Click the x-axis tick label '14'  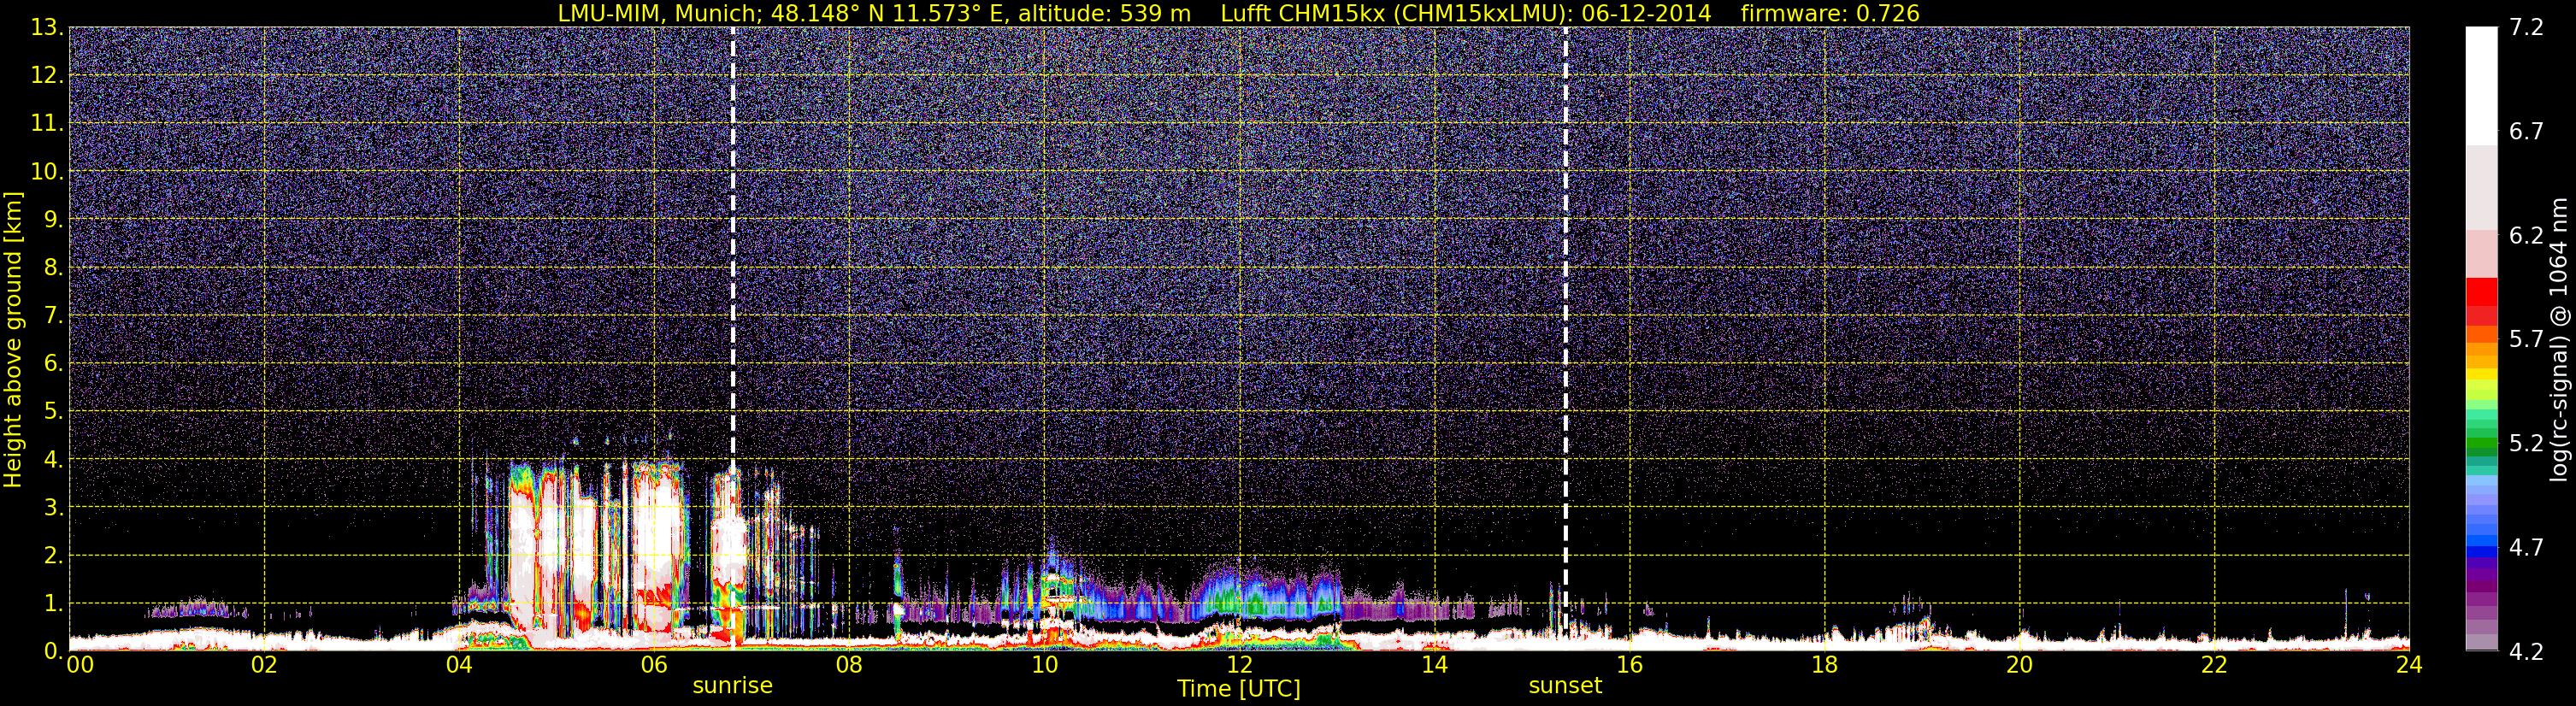1434,665
